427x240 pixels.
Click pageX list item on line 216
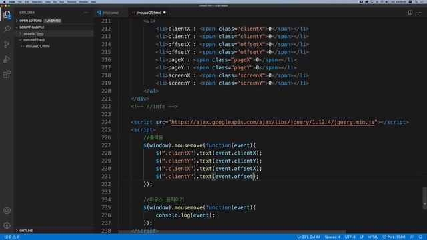[226, 59]
